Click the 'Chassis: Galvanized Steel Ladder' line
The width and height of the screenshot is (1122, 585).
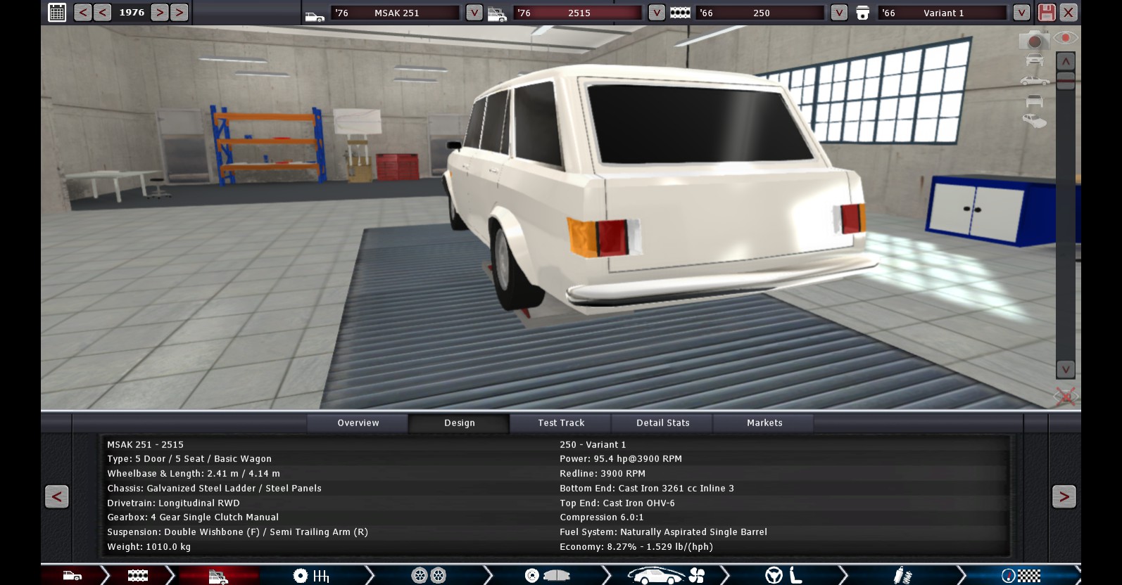click(x=214, y=488)
